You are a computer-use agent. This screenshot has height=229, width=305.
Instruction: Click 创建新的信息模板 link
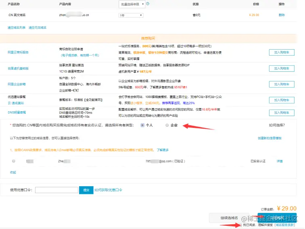[x=269, y=138]
